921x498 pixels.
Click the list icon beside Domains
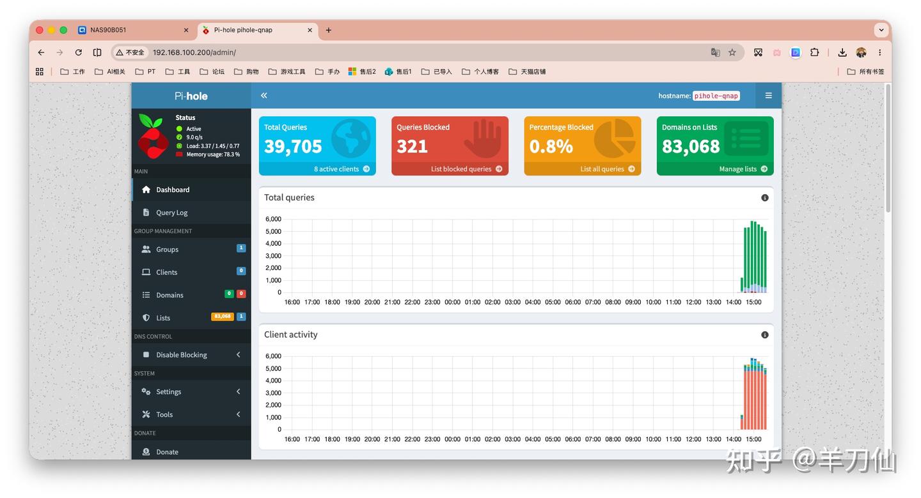pos(146,295)
